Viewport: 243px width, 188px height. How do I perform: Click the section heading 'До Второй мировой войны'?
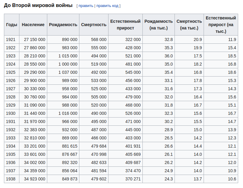pyautogui.click(x=38, y=5)
